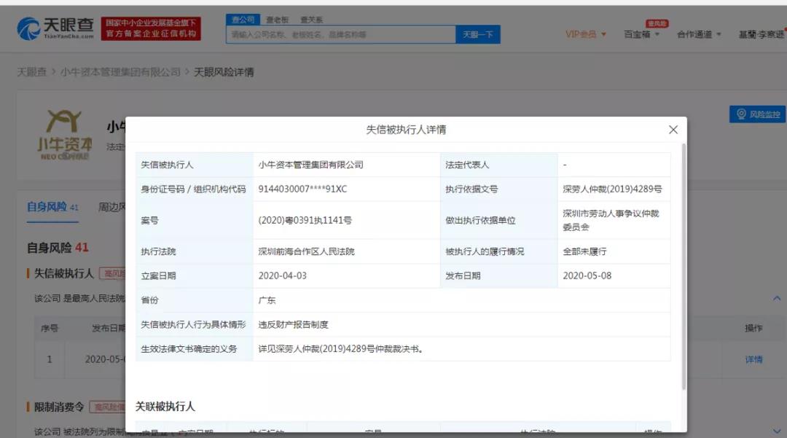Screen dimensions: 787x438
Task: Open the 合作通道 dropdown menu
Action: coord(699,34)
